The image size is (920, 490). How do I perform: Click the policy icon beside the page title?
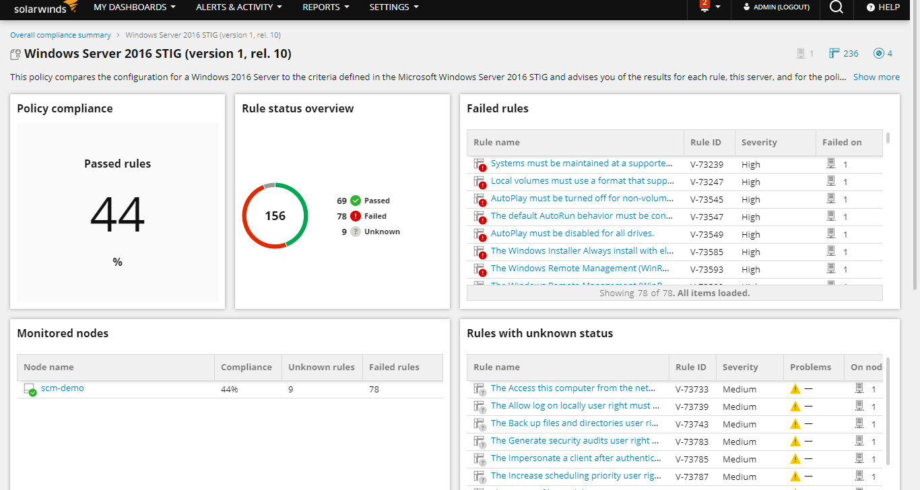pyautogui.click(x=15, y=55)
